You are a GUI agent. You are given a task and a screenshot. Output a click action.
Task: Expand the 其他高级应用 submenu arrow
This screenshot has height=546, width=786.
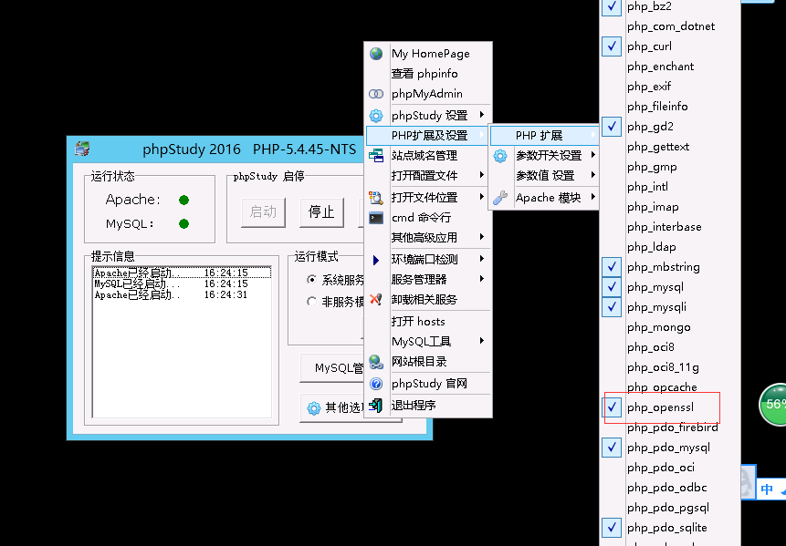pyautogui.click(x=482, y=237)
